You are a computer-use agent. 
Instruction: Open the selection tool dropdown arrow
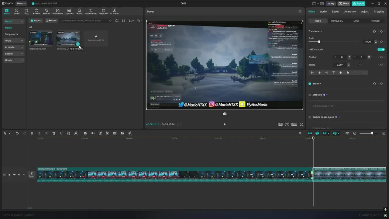9,133
